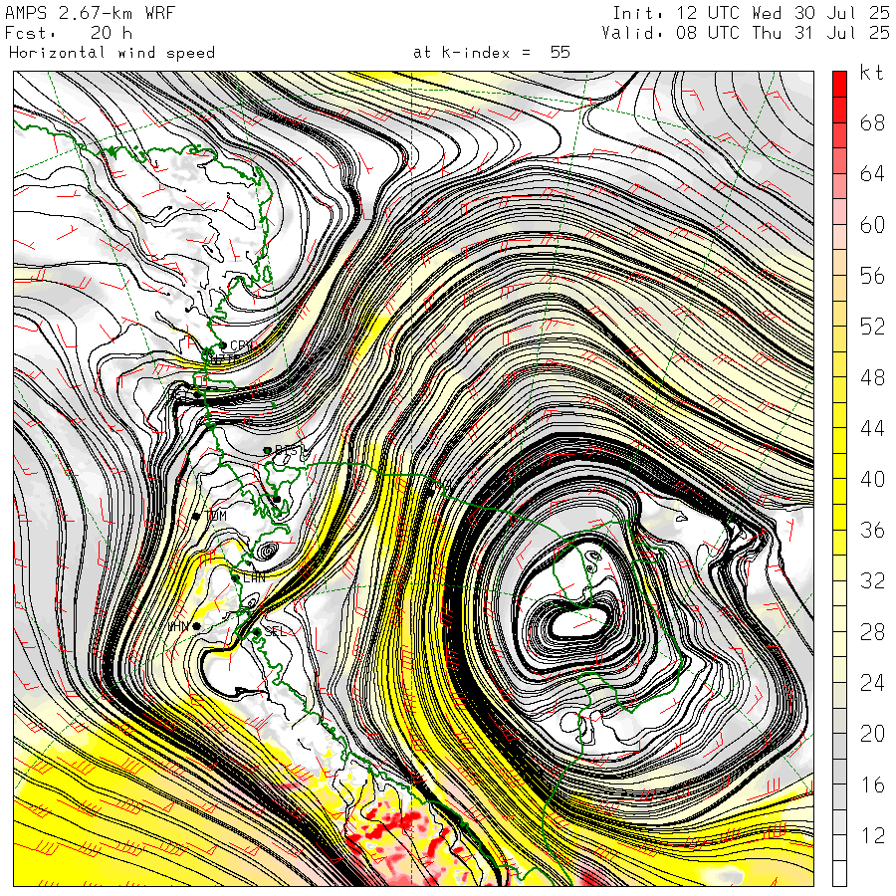896x896 pixels.
Task: Click the TOM station label on the map
Action: point(216,516)
